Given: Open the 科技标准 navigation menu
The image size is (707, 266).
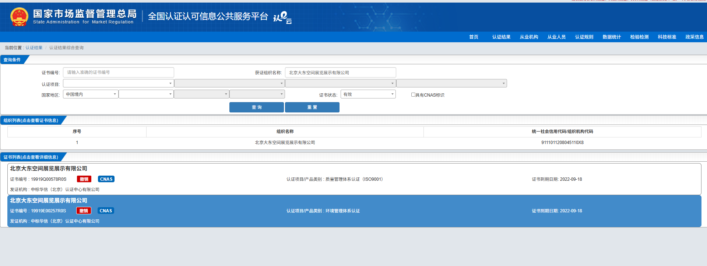Looking at the screenshot, I should click(667, 37).
